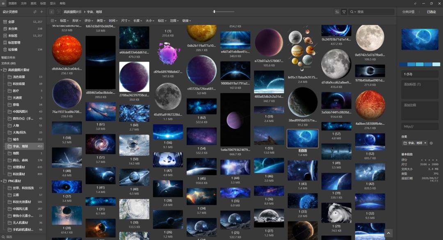Go back with the left arrow button
The height and width of the screenshot is (240, 443).
click(52, 12)
